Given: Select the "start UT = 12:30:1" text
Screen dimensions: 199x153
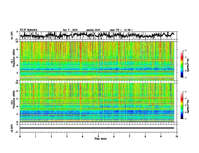Looking at the screenshot, I should pos(121,30).
